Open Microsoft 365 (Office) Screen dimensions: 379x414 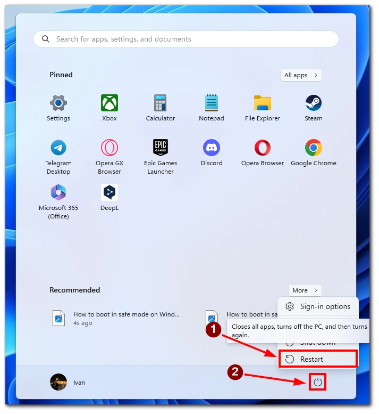tap(58, 192)
